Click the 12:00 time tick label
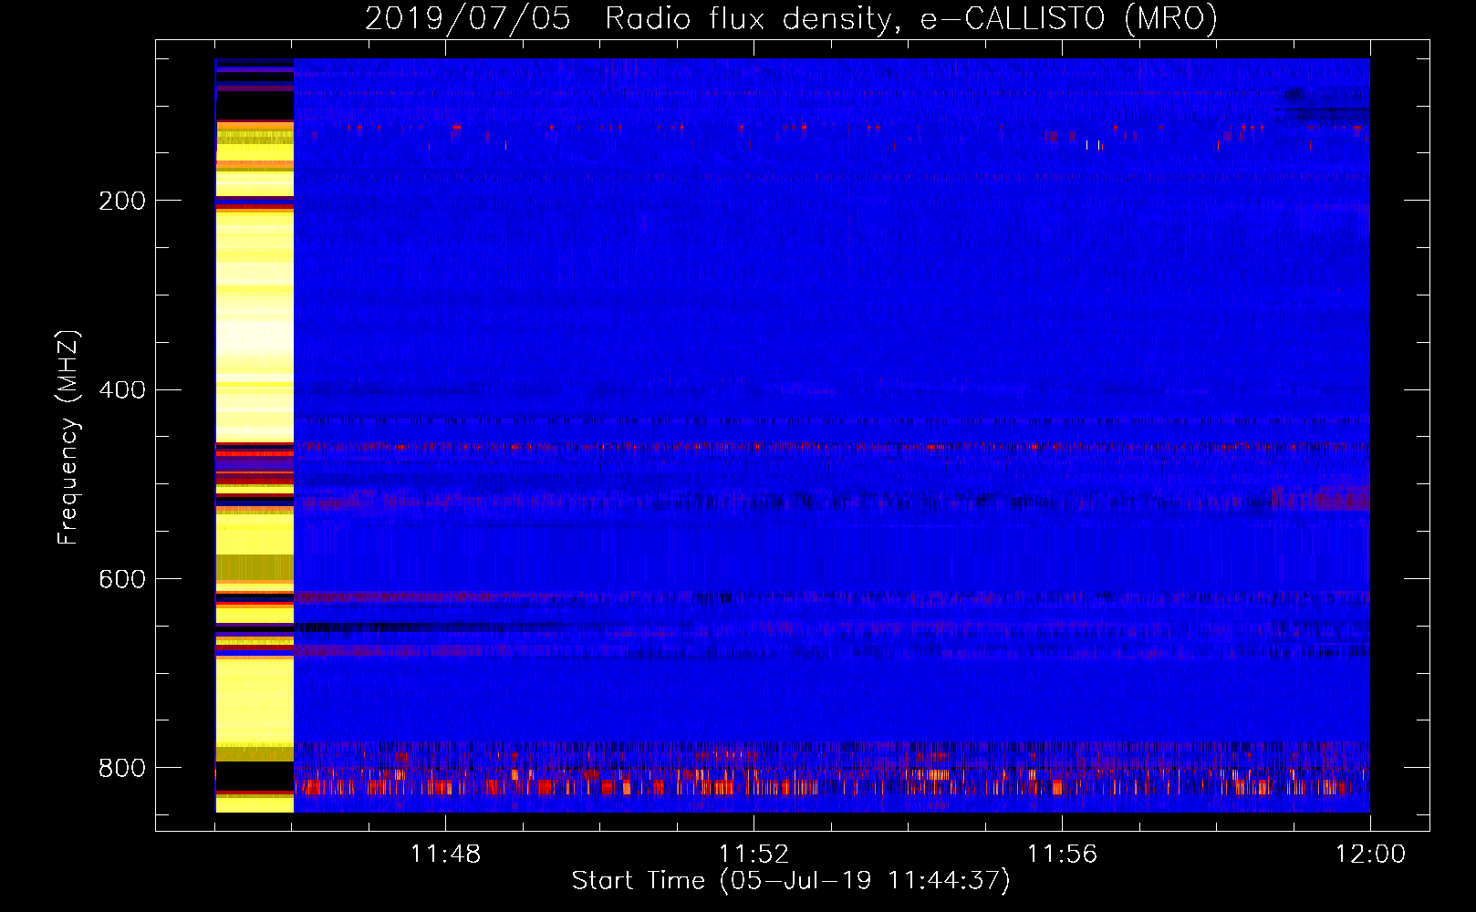This screenshot has height=912, width=1476. (1370, 855)
